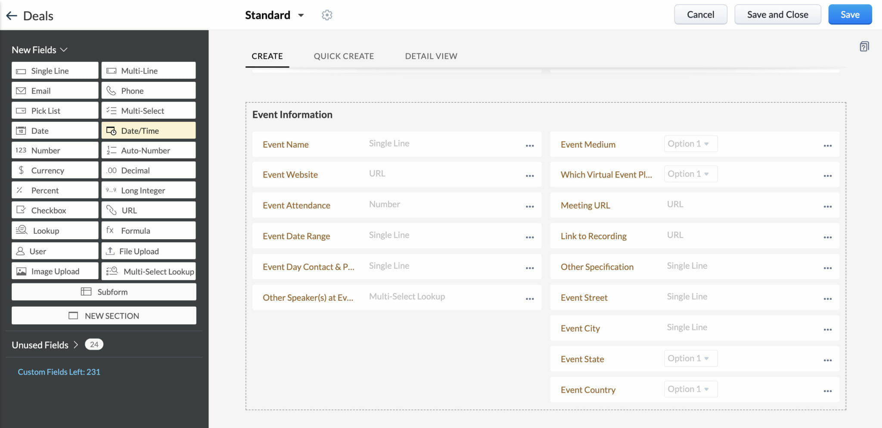This screenshot has width=882, height=428.
Task: Click Save and Close
Action: tap(777, 14)
